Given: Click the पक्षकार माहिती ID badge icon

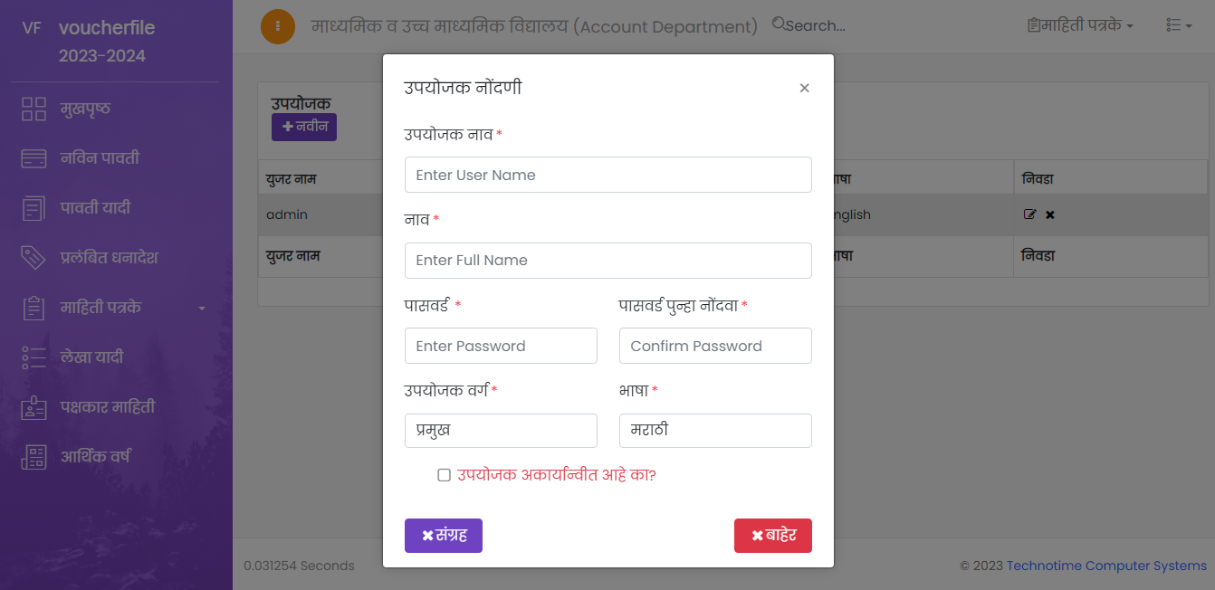Looking at the screenshot, I should (33, 407).
